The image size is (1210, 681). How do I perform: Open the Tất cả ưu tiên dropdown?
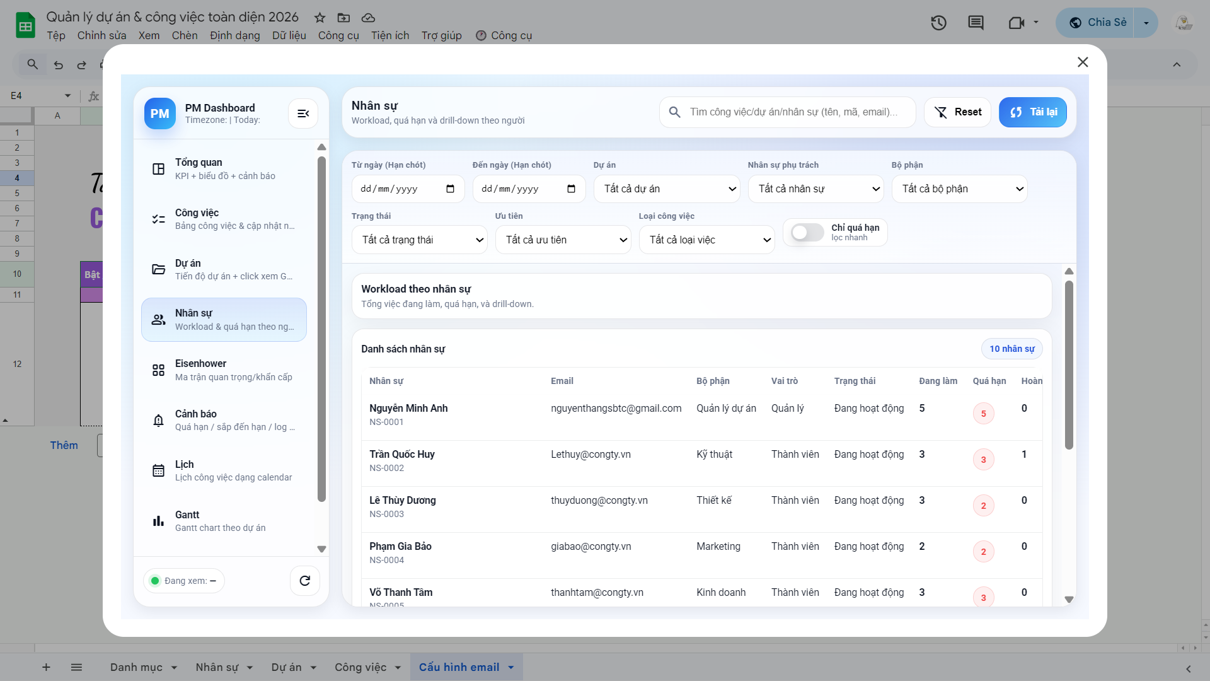point(563,240)
